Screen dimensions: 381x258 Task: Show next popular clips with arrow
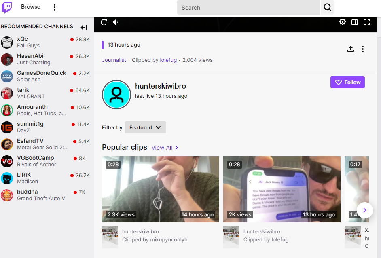pos(365,210)
